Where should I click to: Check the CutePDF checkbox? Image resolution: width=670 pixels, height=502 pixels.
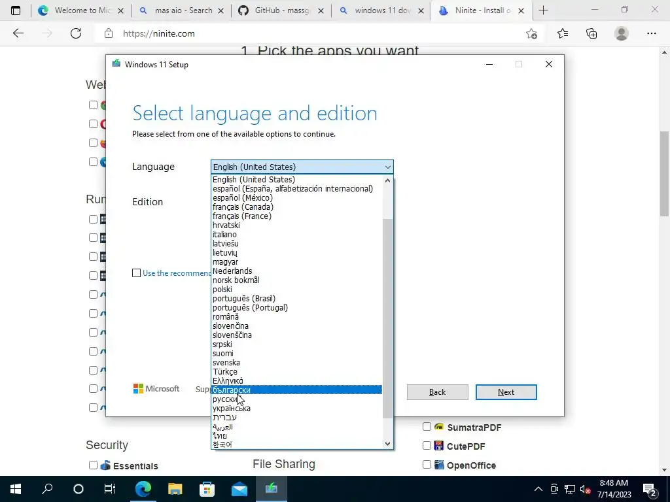[x=427, y=446]
